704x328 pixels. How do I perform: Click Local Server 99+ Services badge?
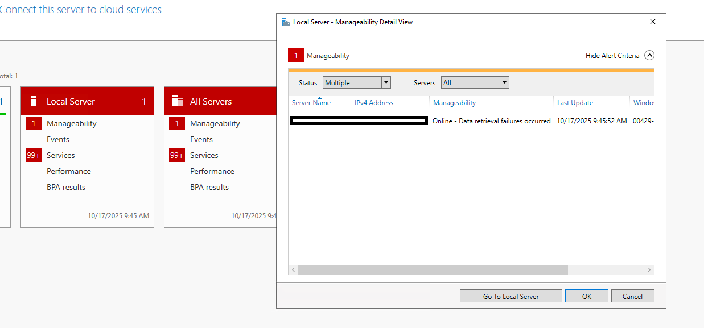tap(34, 155)
